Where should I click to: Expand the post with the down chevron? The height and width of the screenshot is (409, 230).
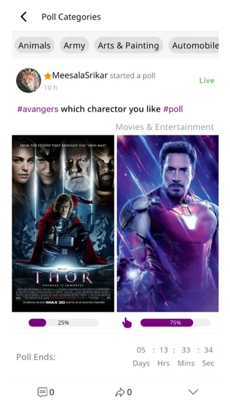point(193,392)
